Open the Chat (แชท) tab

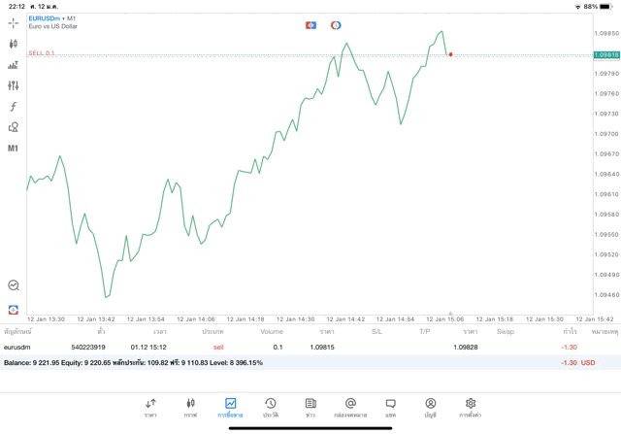390,407
